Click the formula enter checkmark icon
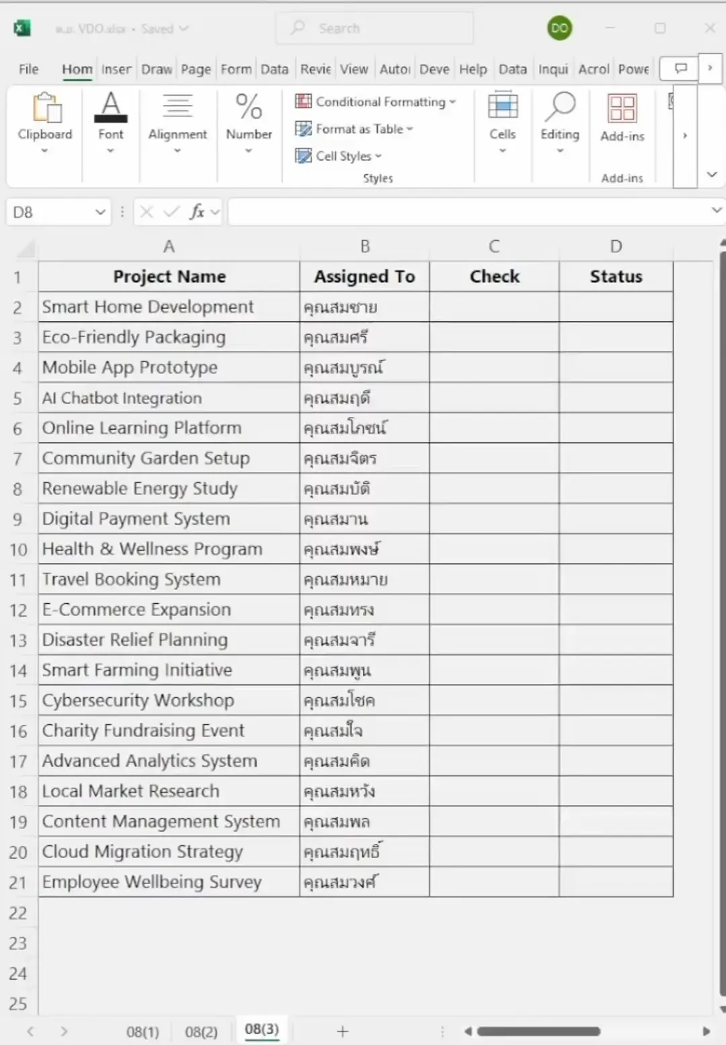This screenshot has width=726, height=1045. click(x=172, y=212)
